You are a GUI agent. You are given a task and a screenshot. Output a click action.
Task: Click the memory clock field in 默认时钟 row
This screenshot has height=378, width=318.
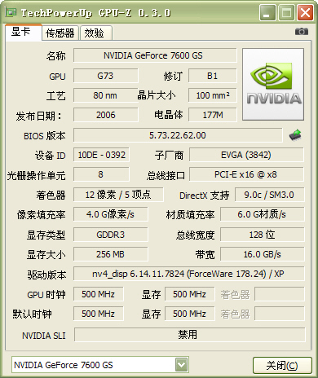[189, 314]
